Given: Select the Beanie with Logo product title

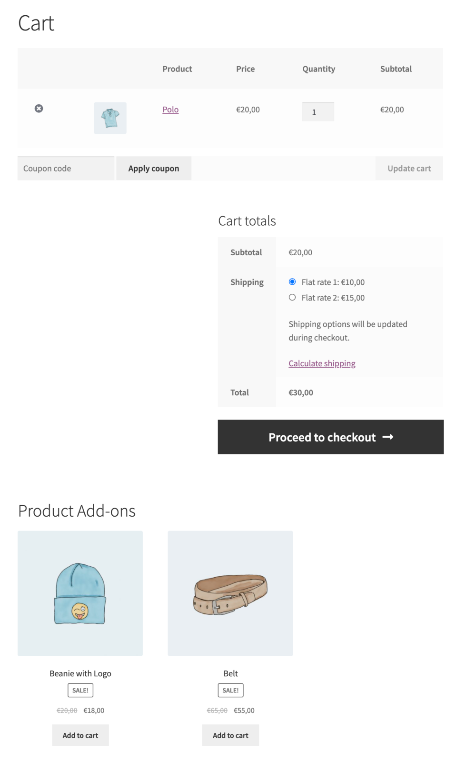Looking at the screenshot, I should [80, 673].
